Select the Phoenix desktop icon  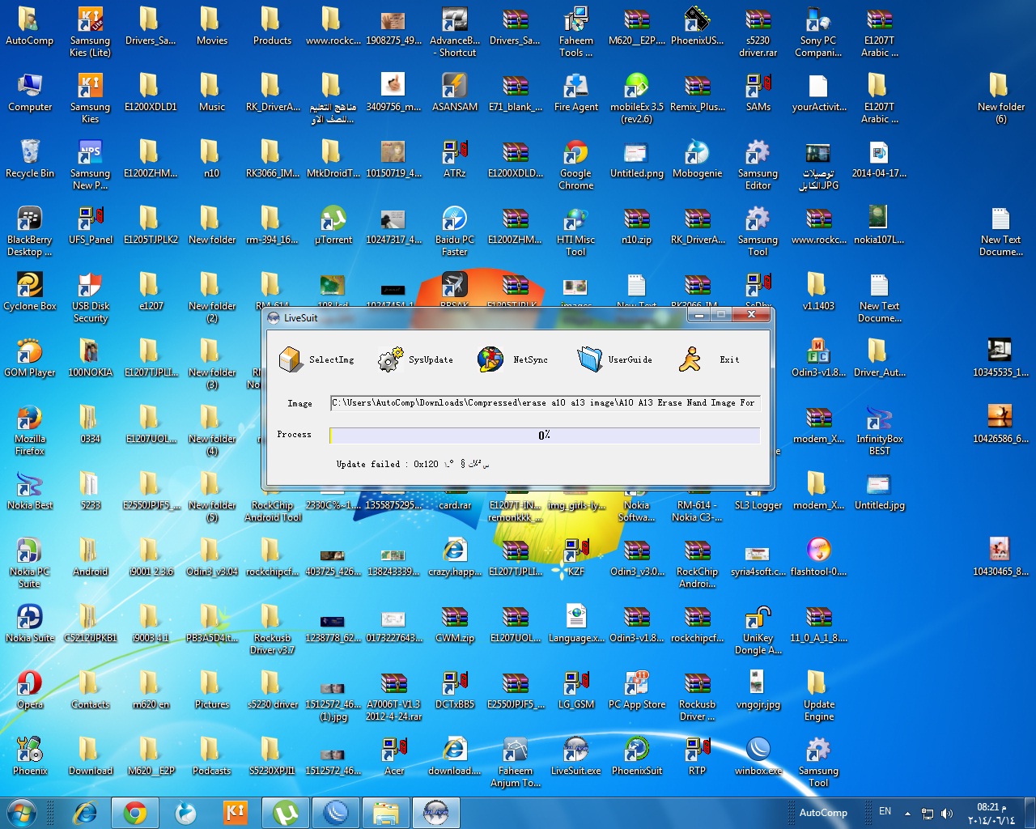click(30, 756)
